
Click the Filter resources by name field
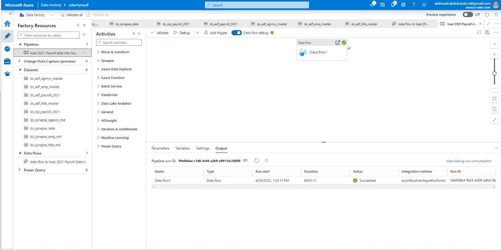click(49, 35)
